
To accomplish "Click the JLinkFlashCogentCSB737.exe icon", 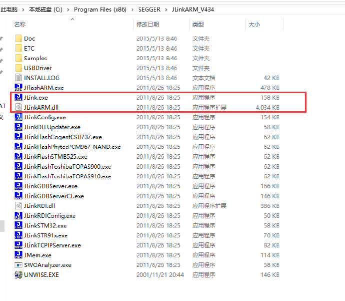I will pyautogui.click(x=18, y=137).
